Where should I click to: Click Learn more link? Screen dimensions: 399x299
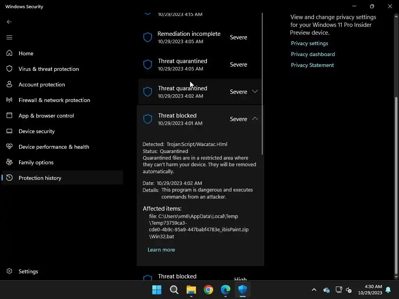pyautogui.click(x=161, y=250)
